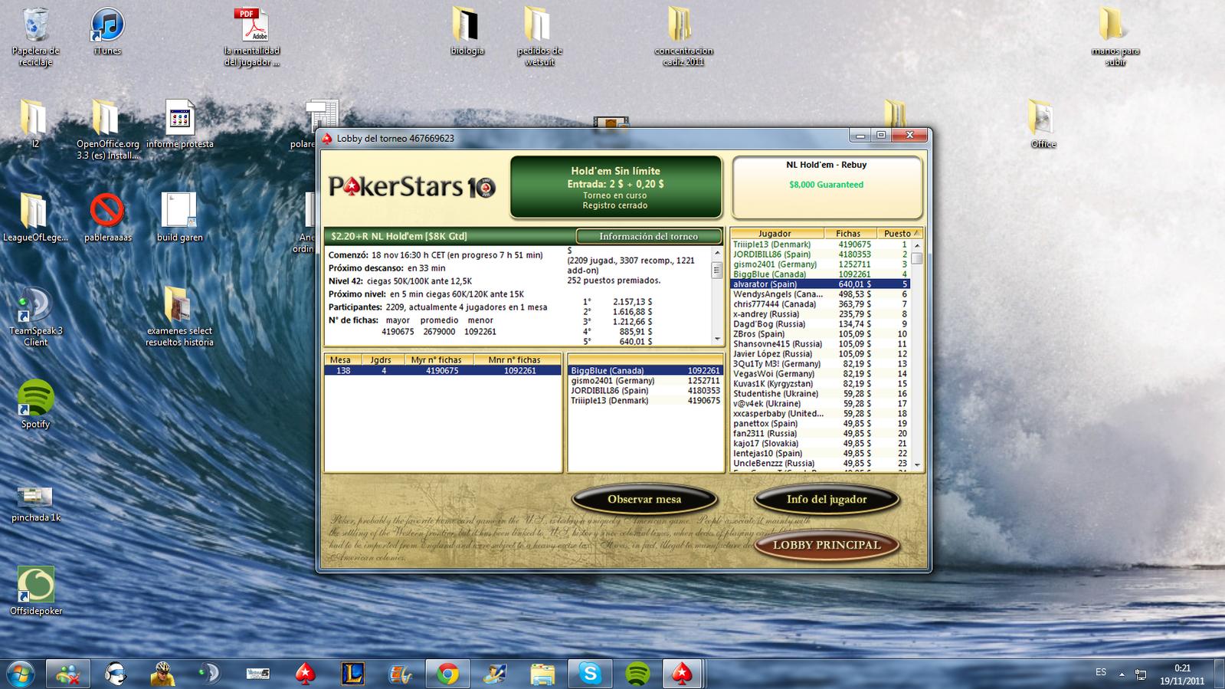Screen dimensions: 1225x689
Task: Select WendysAngels player row
Action: point(820,294)
